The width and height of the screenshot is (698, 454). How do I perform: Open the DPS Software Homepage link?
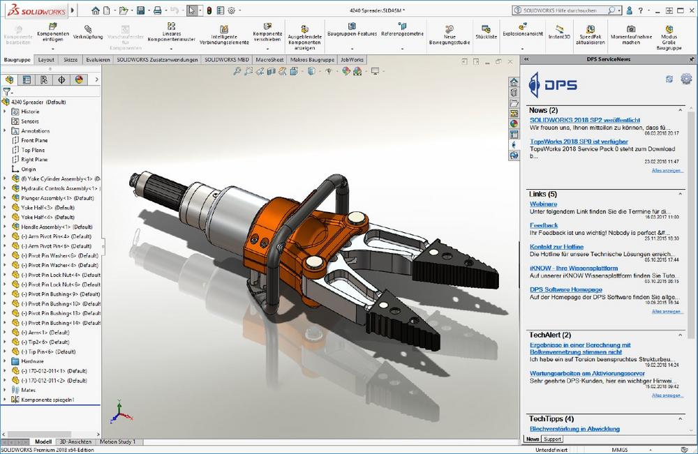point(566,289)
